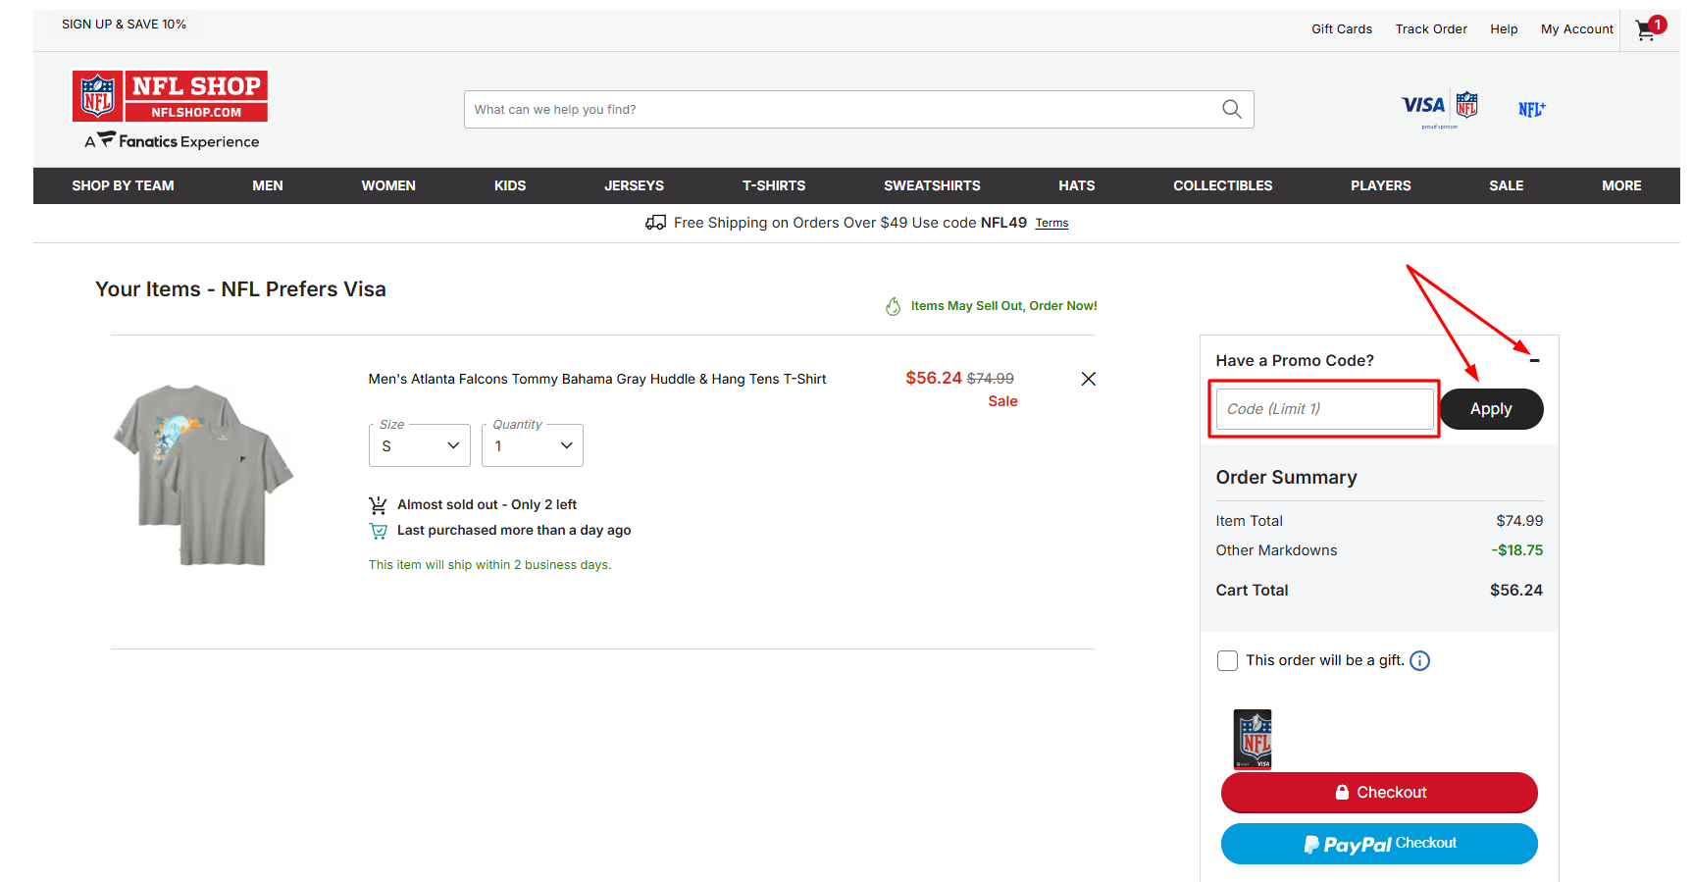
Task: Open the My Account link
Action: point(1577,28)
